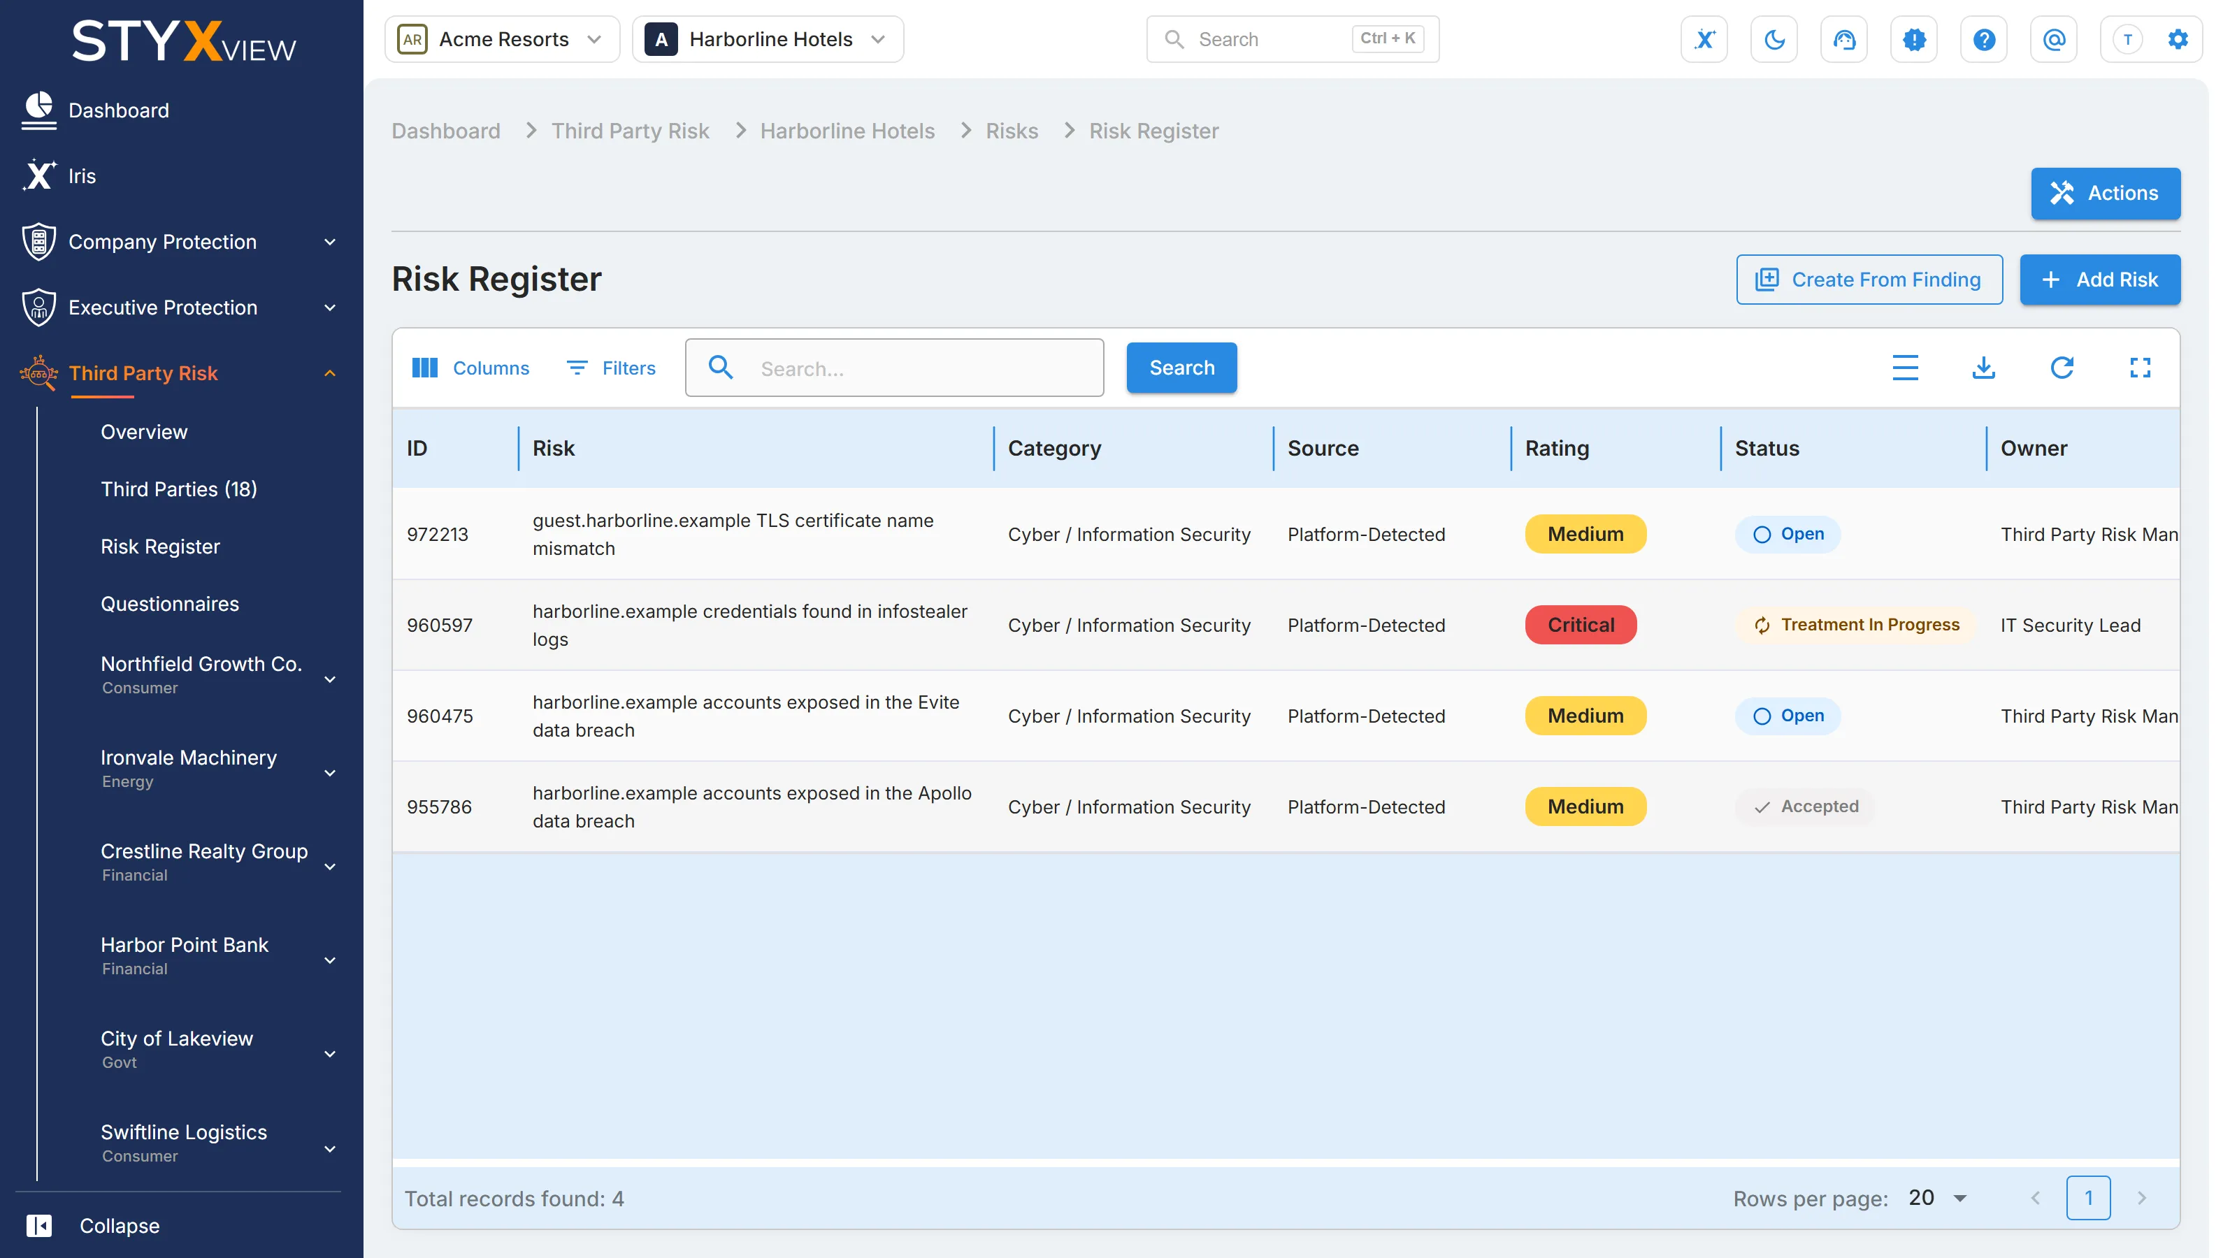The height and width of the screenshot is (1258, 2237).
Task: Open alerts badge icon
Action: (x=1914, y=39)
